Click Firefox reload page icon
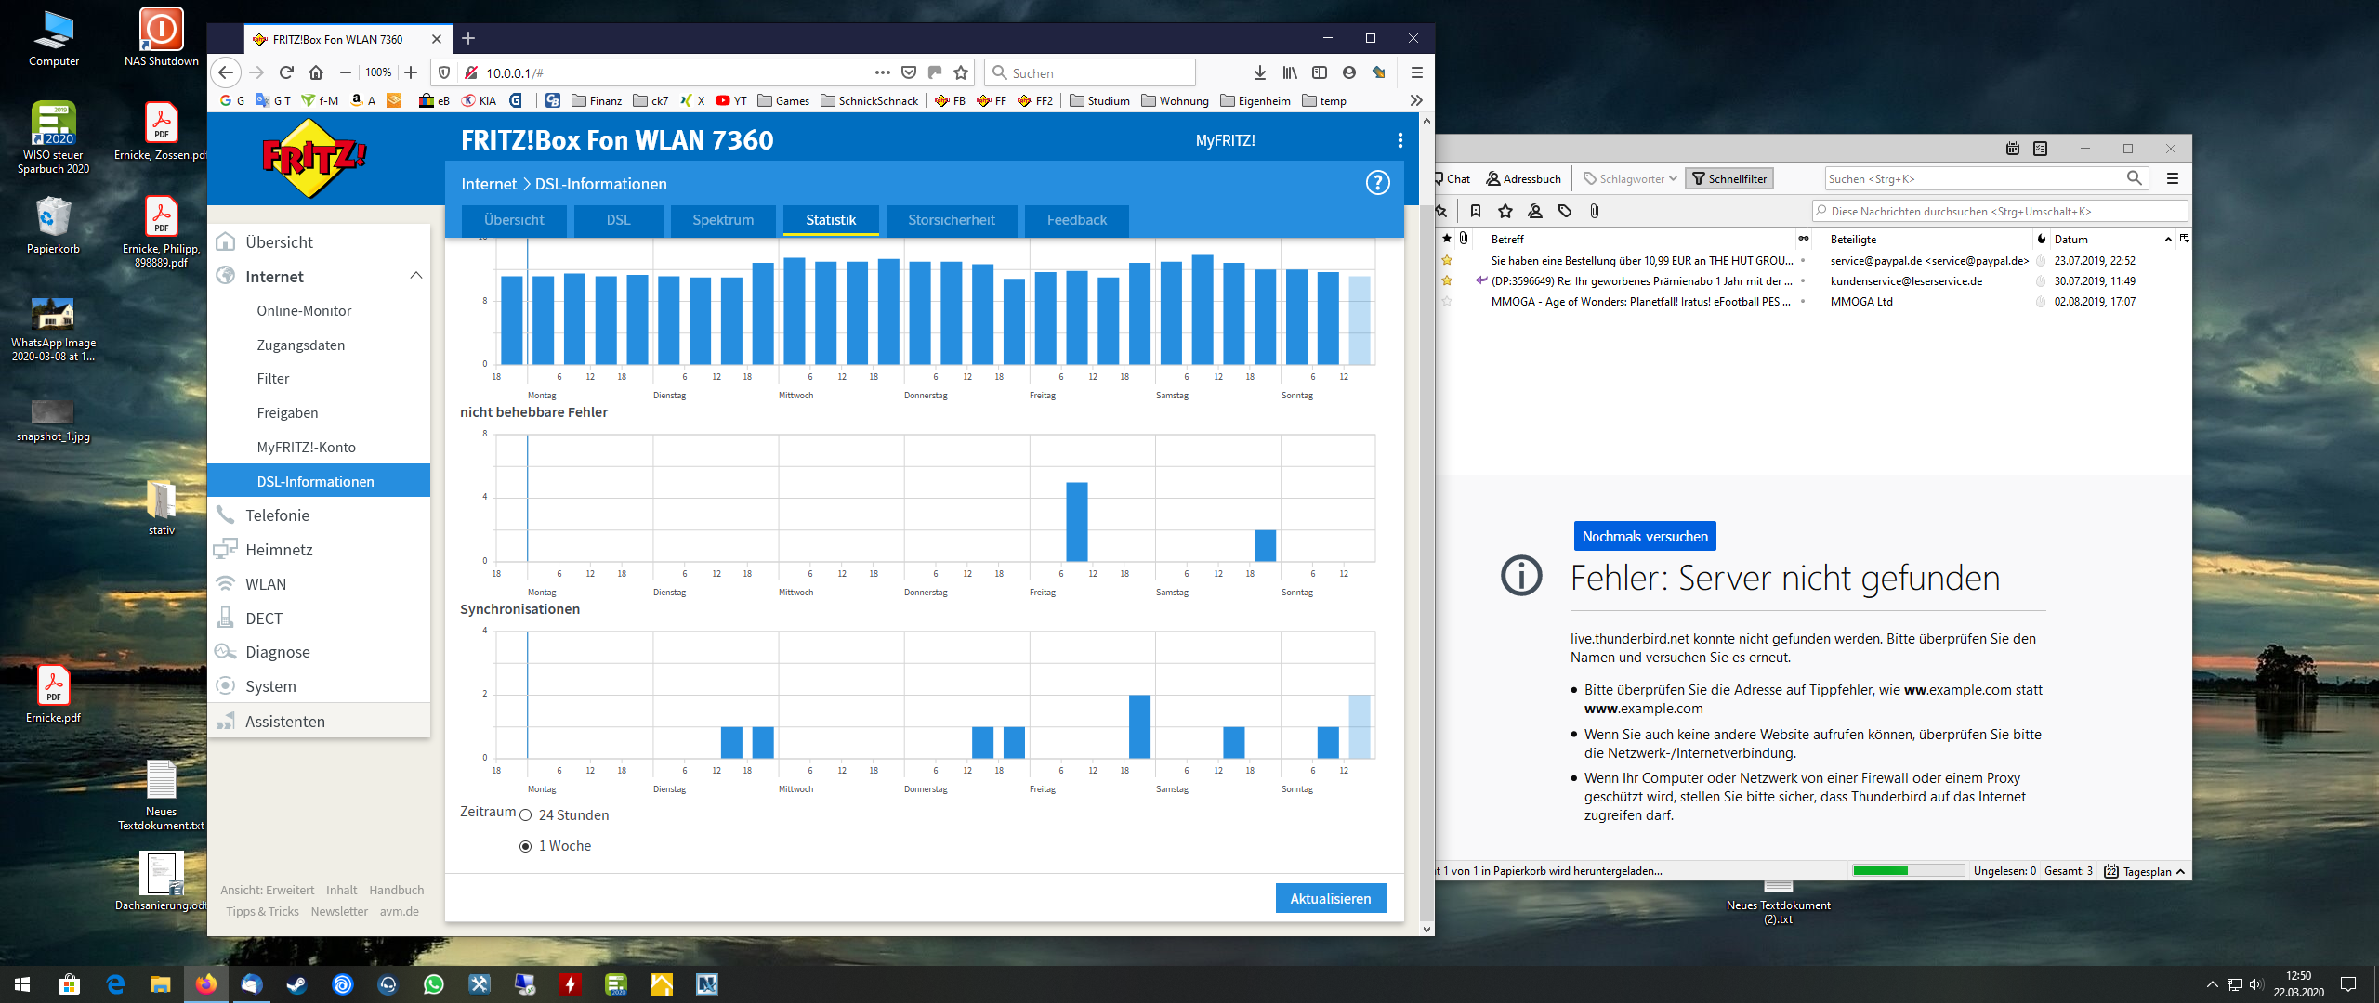The image size is (2379, 1003). click(x=286, y=72)
